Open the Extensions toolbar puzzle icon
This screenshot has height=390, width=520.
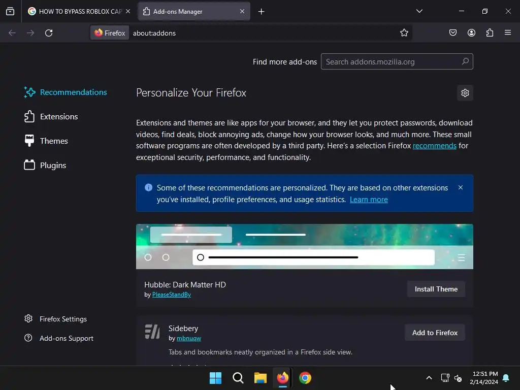pyautogui.click(x=490, y=33)
